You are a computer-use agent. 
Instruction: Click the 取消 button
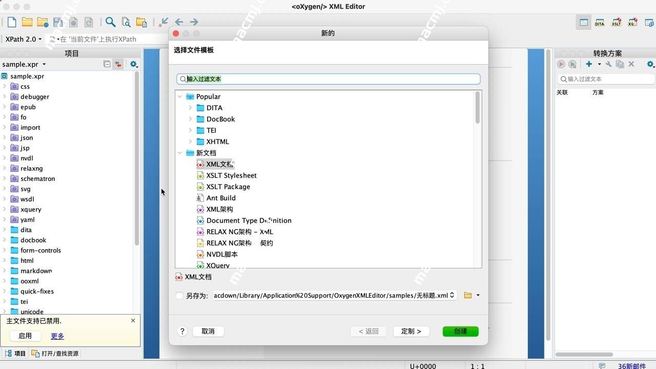pos(208,331)
